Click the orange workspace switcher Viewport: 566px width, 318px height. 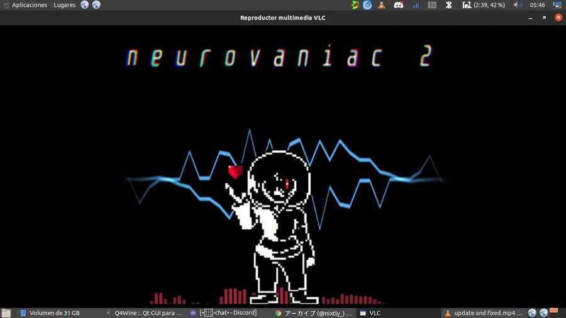[553, 310]
